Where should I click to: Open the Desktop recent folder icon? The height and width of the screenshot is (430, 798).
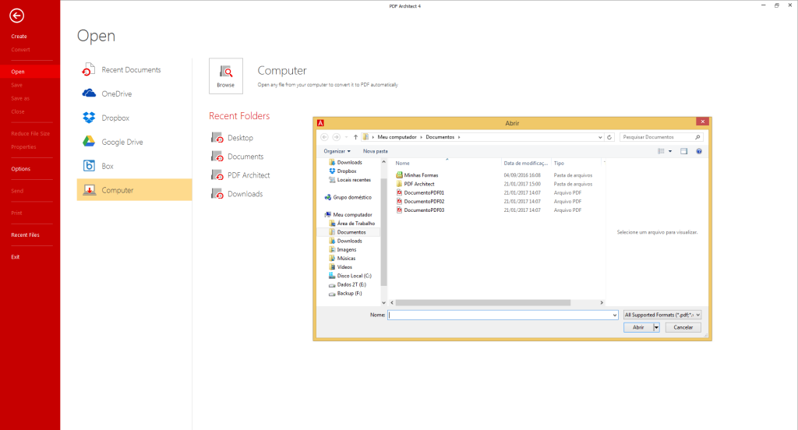(217, 138)
